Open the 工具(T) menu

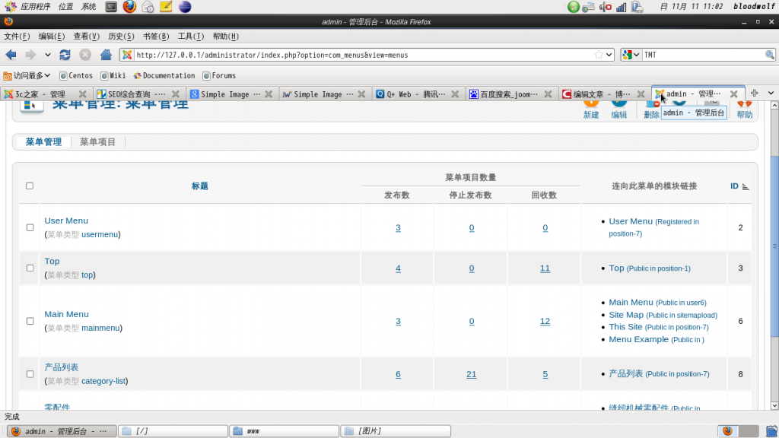click(x=191, y=36)
